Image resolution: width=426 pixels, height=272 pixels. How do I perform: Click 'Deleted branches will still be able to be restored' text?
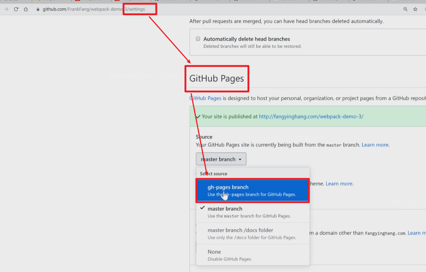pyautogui.click(x=252, y=46)
